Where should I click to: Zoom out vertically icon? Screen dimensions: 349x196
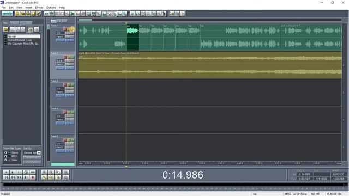(x=65, y=177)
